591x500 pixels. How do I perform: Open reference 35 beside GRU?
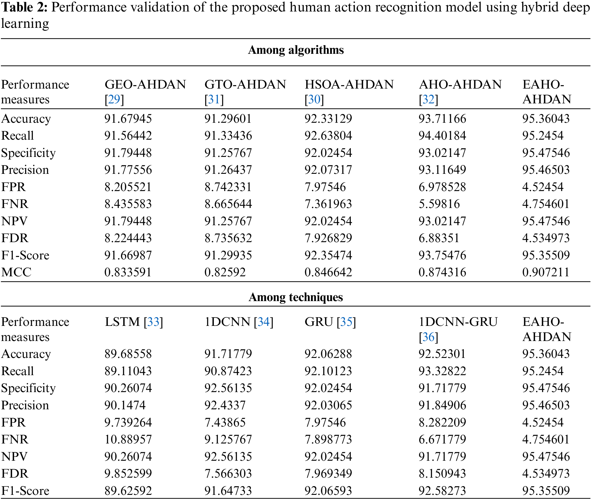tap(346, 322)
